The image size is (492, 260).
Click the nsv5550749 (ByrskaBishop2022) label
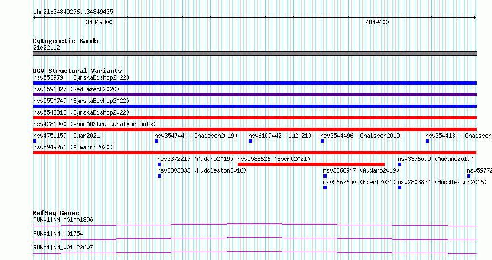coord(81,101)
